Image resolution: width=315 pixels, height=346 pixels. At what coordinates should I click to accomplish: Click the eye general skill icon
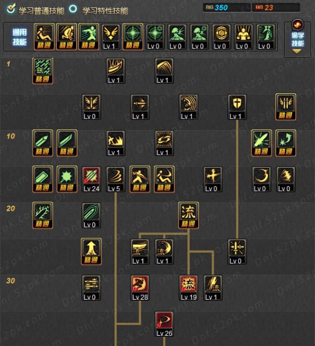pyautogui.click(x=222, y=37)
